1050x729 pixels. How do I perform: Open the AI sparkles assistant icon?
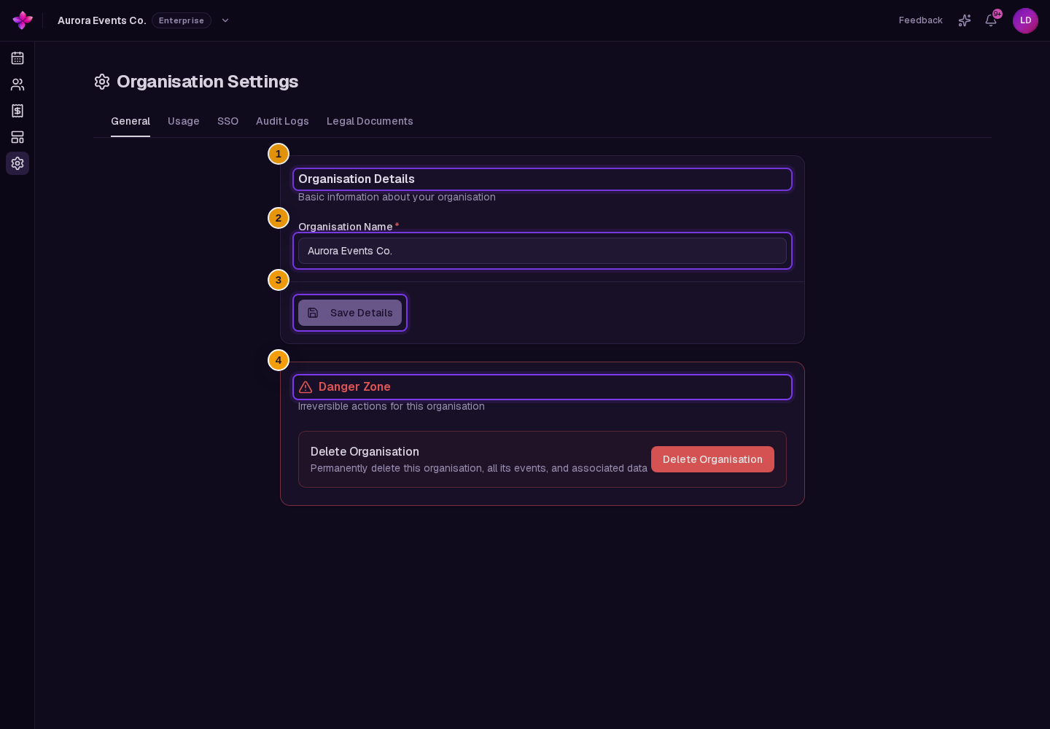point(965,20)
